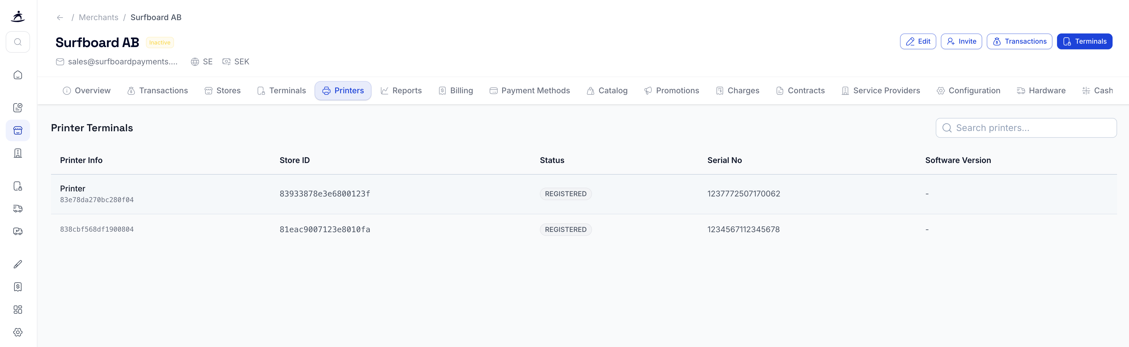Click the blue Terminals button

(1084, 42)
